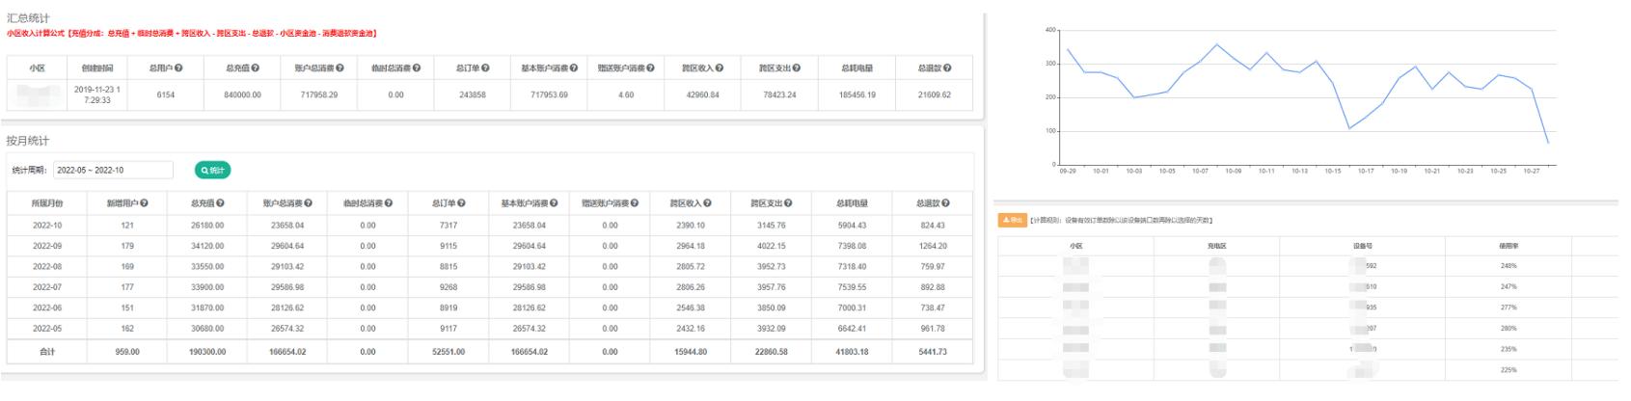Click help icon beside 跨区收入 in summary table

coord(720,68)
